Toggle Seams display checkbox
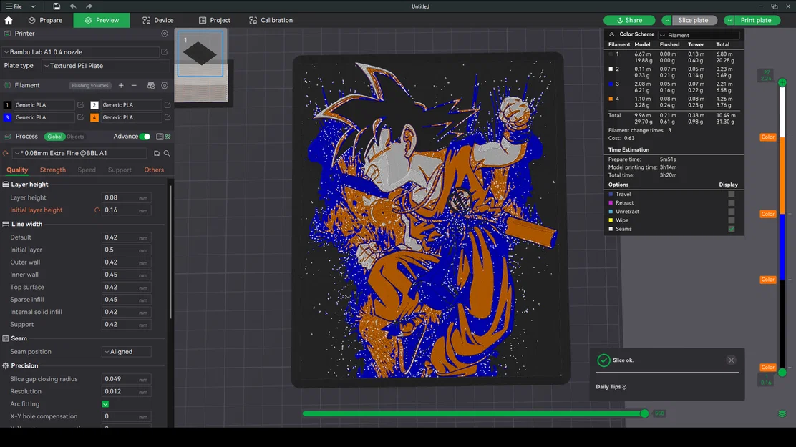The height and width of the screenshot is (447, 796). (x=731, y=229)
